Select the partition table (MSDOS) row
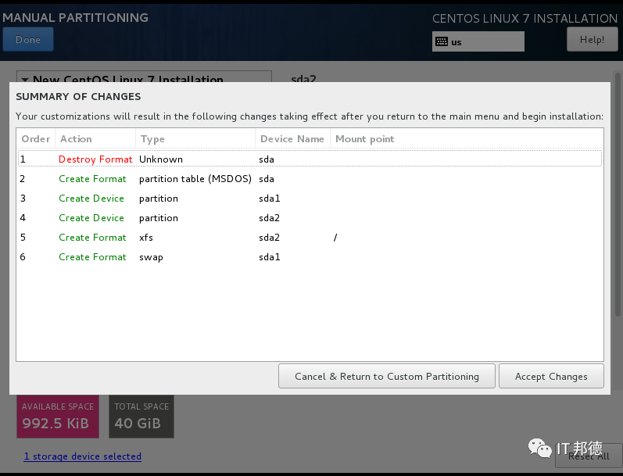 (310, 179)
